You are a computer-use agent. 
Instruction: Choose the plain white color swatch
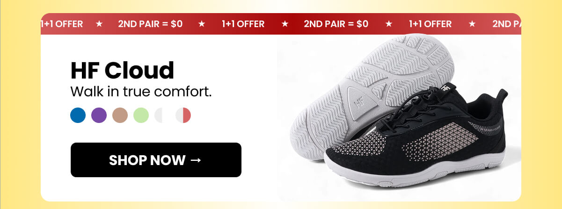click(162, 115)
